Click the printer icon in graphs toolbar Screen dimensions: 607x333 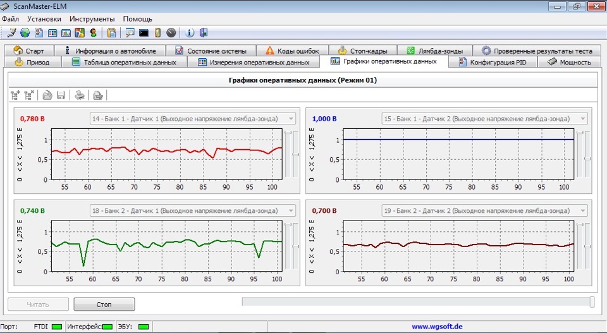[x=80, y=95]
